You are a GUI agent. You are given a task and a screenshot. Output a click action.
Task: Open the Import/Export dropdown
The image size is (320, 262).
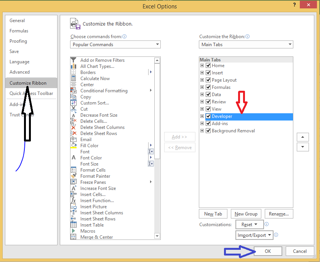tap(254, 235)
